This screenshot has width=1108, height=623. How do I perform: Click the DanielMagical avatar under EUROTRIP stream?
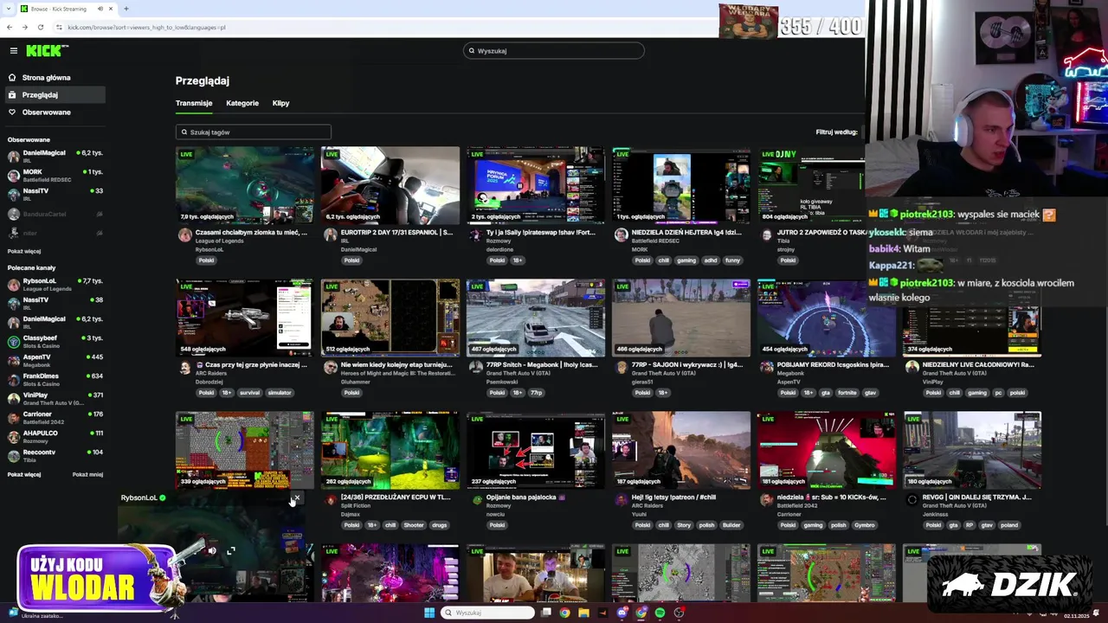pyautogui.click(x=330, y=234)
